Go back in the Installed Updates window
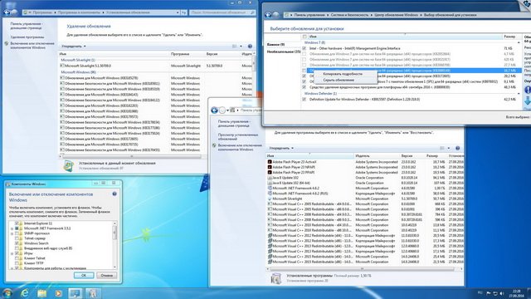This screenshot has width=531, height=299. point(7,12)
